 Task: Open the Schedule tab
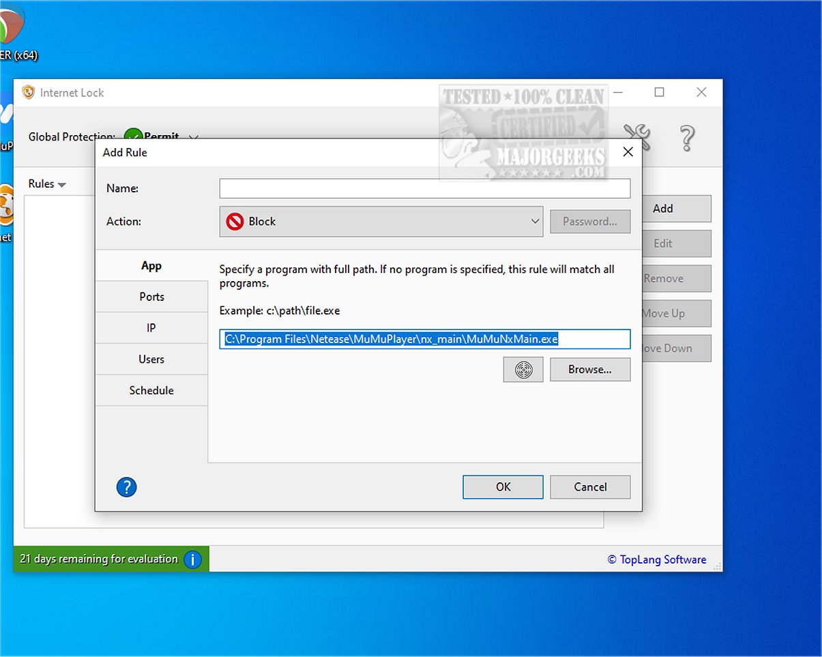coord(151,390)
